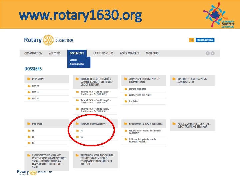Open La Vie des Clubs menu
240x180 pixels.
click(103, 53)
